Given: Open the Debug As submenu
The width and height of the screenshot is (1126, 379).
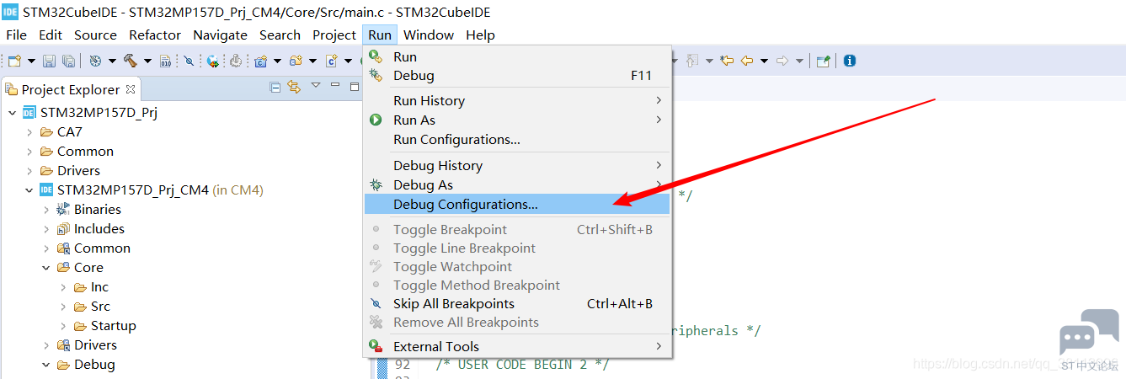Looking at the screenshot, I should click(x=517, y=184).
